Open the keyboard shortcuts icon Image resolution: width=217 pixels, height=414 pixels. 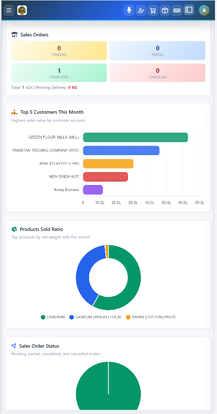click(177, 10)
